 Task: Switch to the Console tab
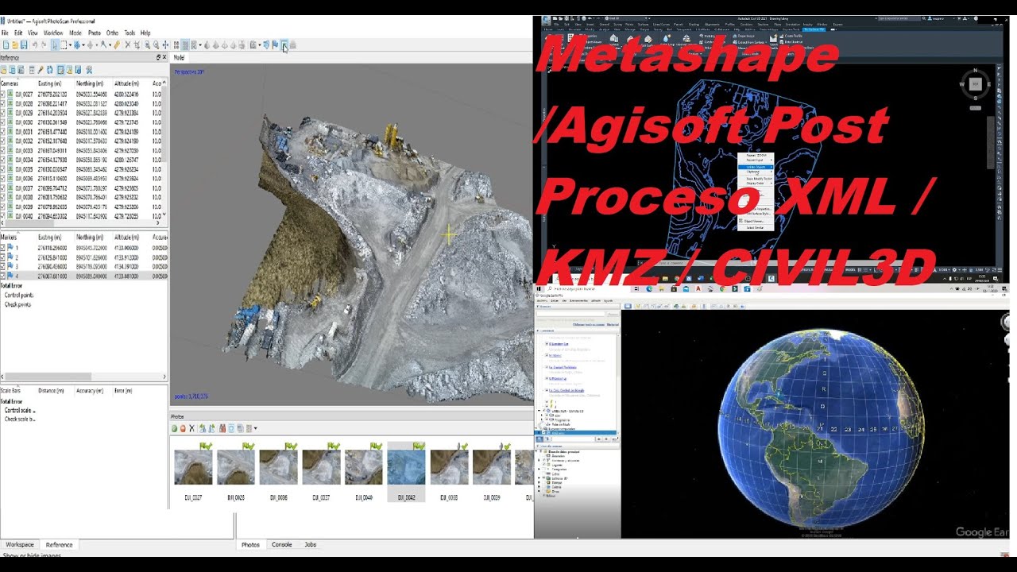tap(281, 545)
